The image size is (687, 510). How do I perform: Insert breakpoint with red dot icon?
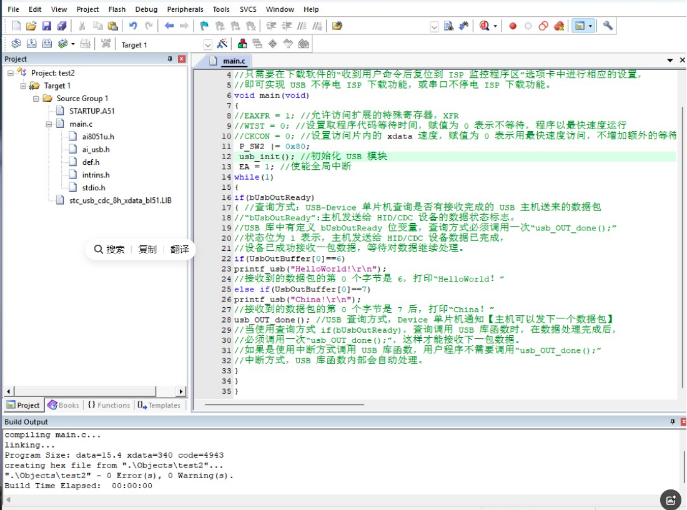(x=513, y=26)
